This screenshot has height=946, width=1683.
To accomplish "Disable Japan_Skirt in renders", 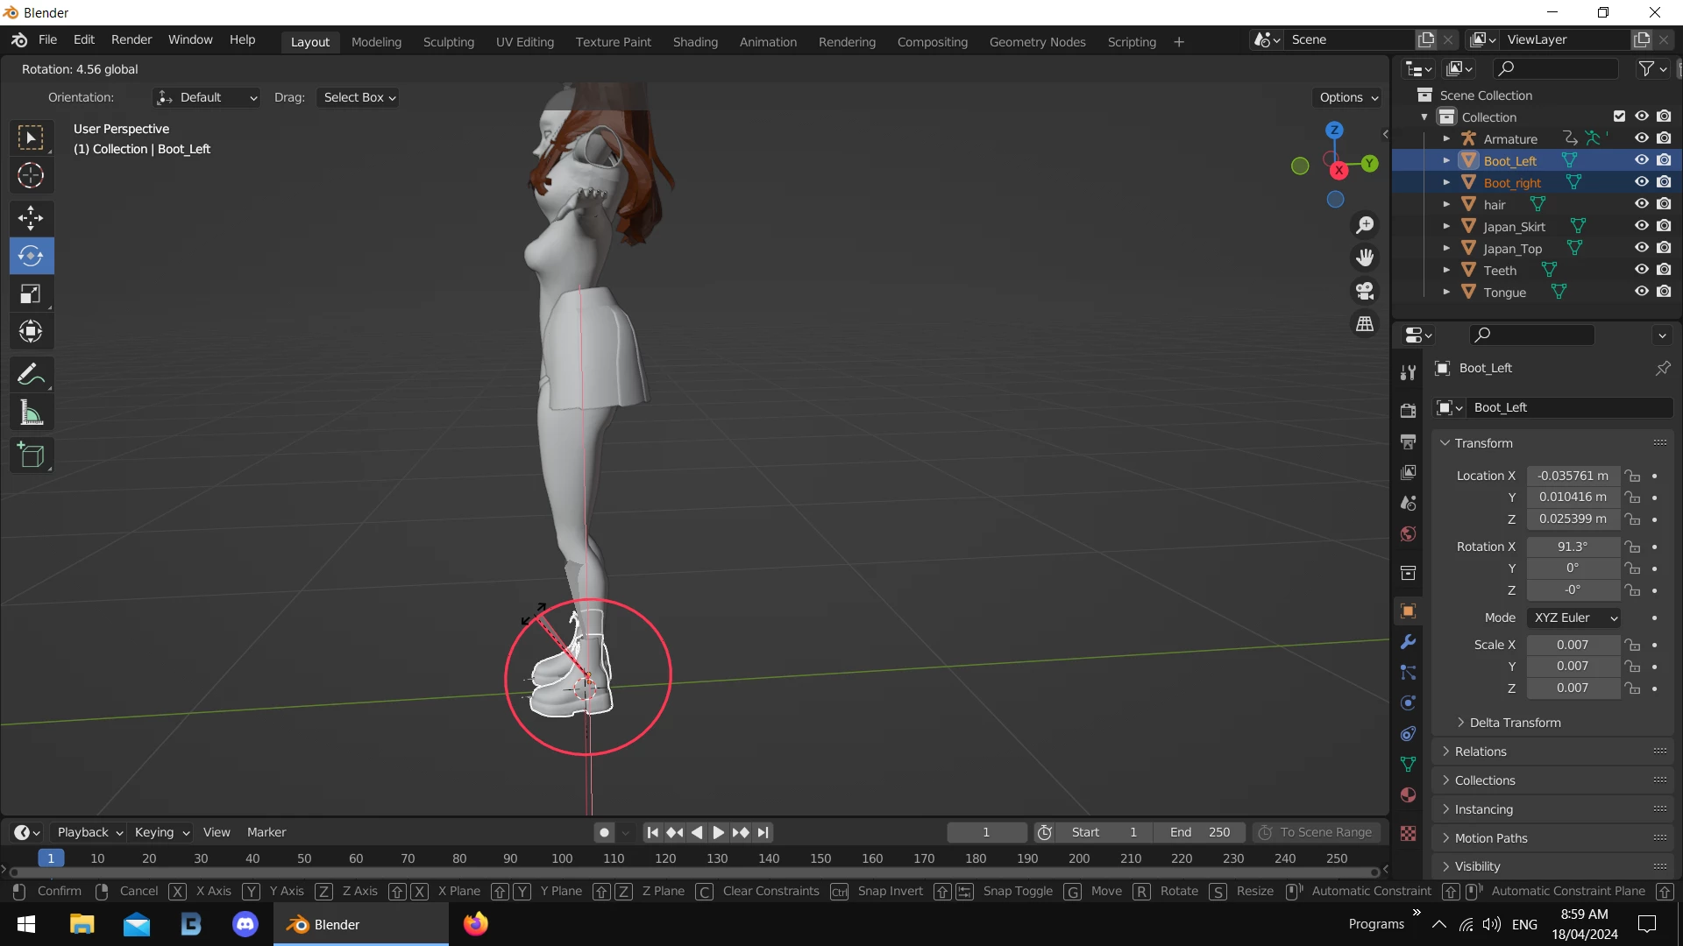I will [1664, 226].
